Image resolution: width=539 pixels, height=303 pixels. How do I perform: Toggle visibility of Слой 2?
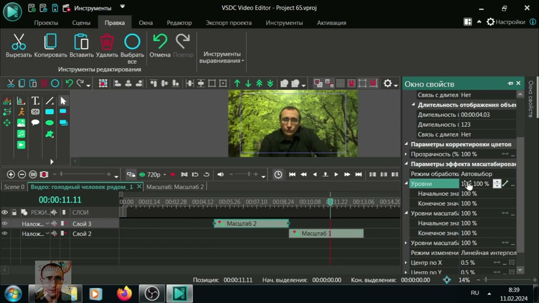coord(5,234)
